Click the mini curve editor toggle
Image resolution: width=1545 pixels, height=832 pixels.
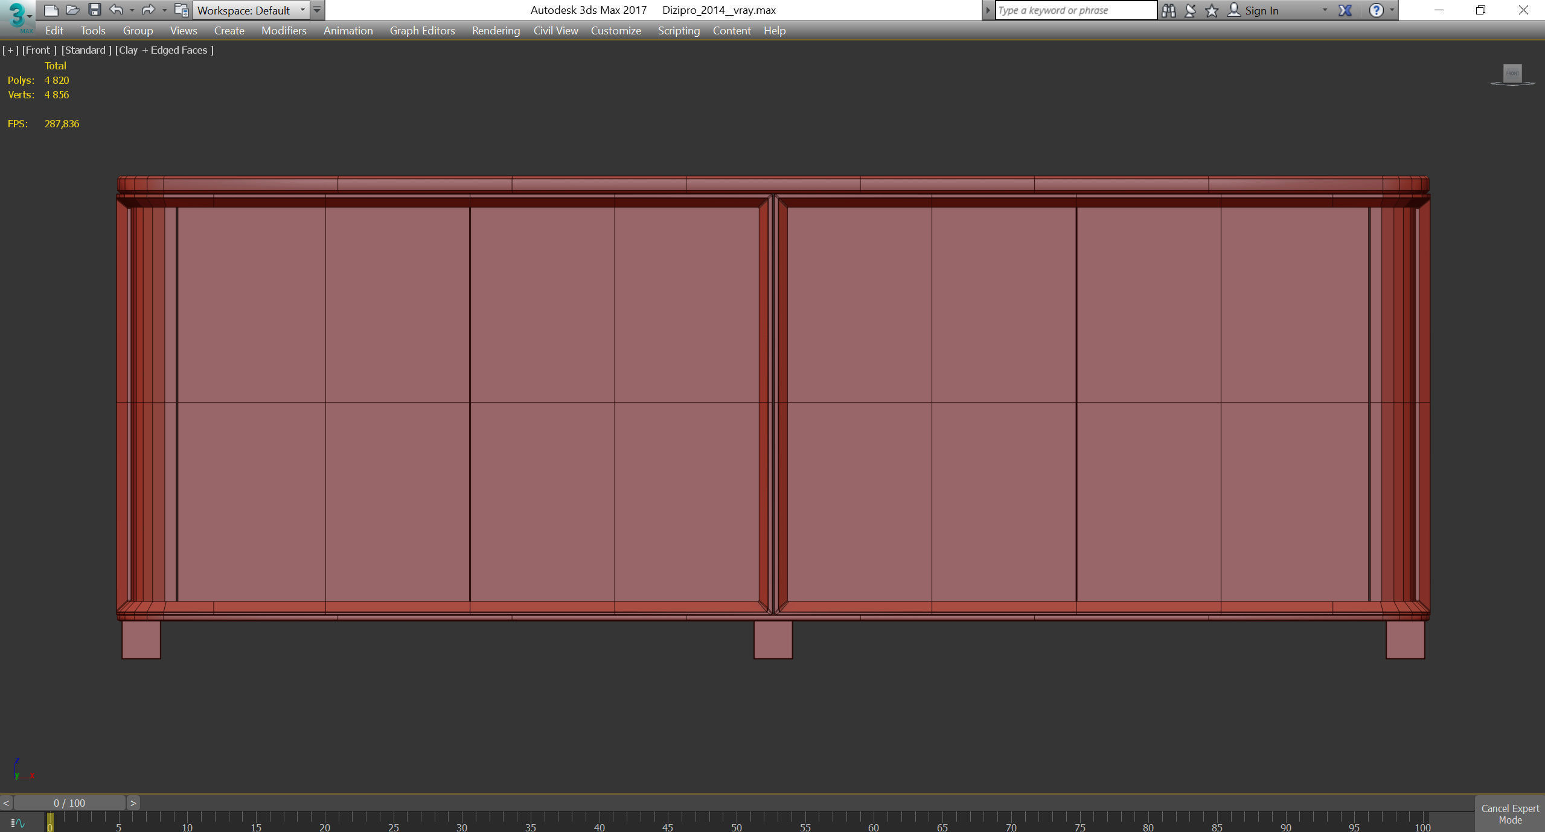tap(18, 823)
